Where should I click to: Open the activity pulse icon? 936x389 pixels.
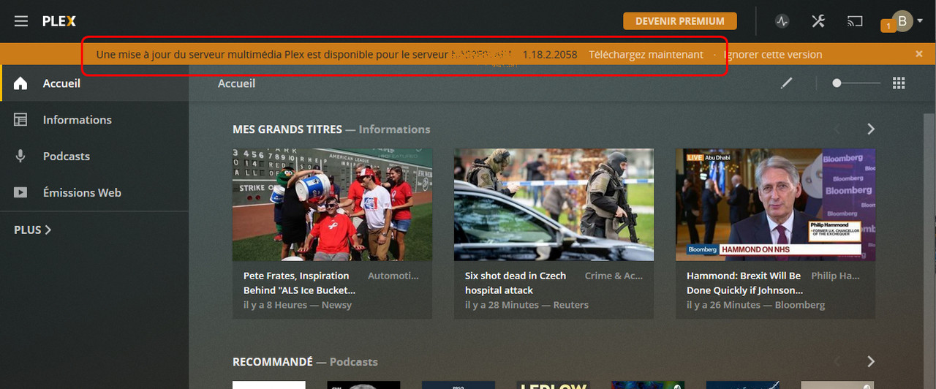(x=782, y=21)
